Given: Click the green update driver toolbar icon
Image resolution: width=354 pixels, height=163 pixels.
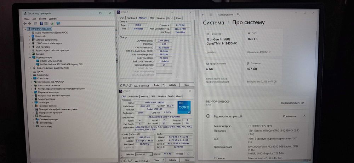Looking at the screenshot, I should 52,23.
